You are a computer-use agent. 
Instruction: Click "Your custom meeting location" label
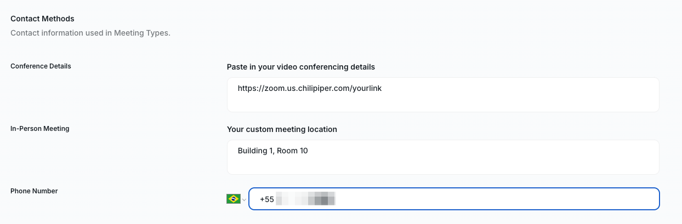(x=282, y=129)
